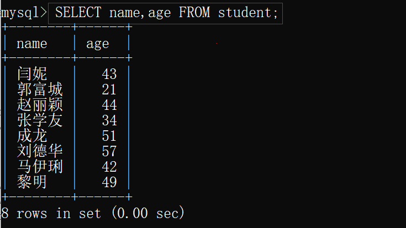406x228 pixels.
Task: Click the name 刘德华 in results
Action: [x=40, y=151]
